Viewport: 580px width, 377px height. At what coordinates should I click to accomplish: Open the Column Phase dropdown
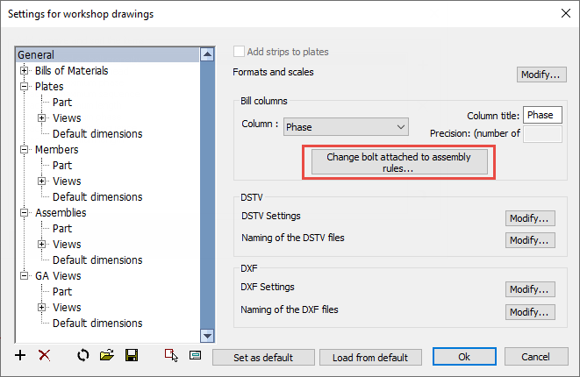[x=346, y=127]
